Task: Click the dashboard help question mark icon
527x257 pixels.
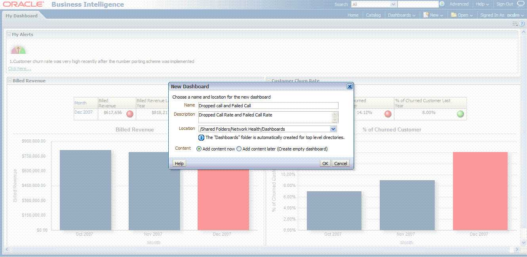Action: coord(522,24)
